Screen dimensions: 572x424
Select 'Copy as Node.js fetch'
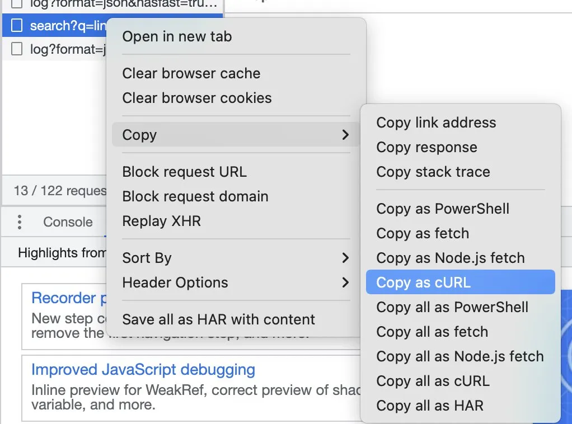click(x=461, y=258)
